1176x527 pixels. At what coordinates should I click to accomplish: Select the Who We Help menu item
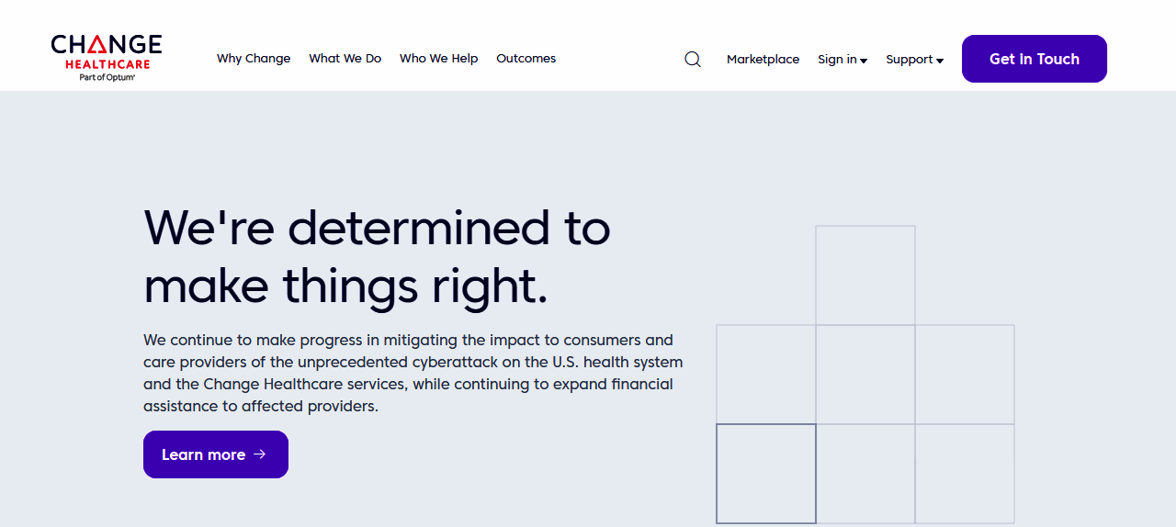438,59
